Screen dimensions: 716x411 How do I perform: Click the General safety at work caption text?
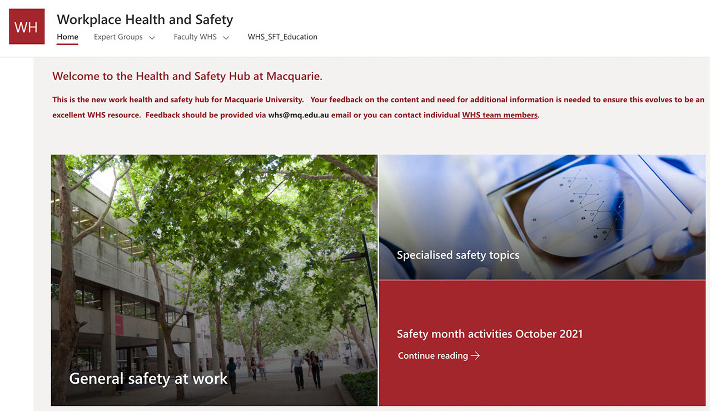pos(148,379)
